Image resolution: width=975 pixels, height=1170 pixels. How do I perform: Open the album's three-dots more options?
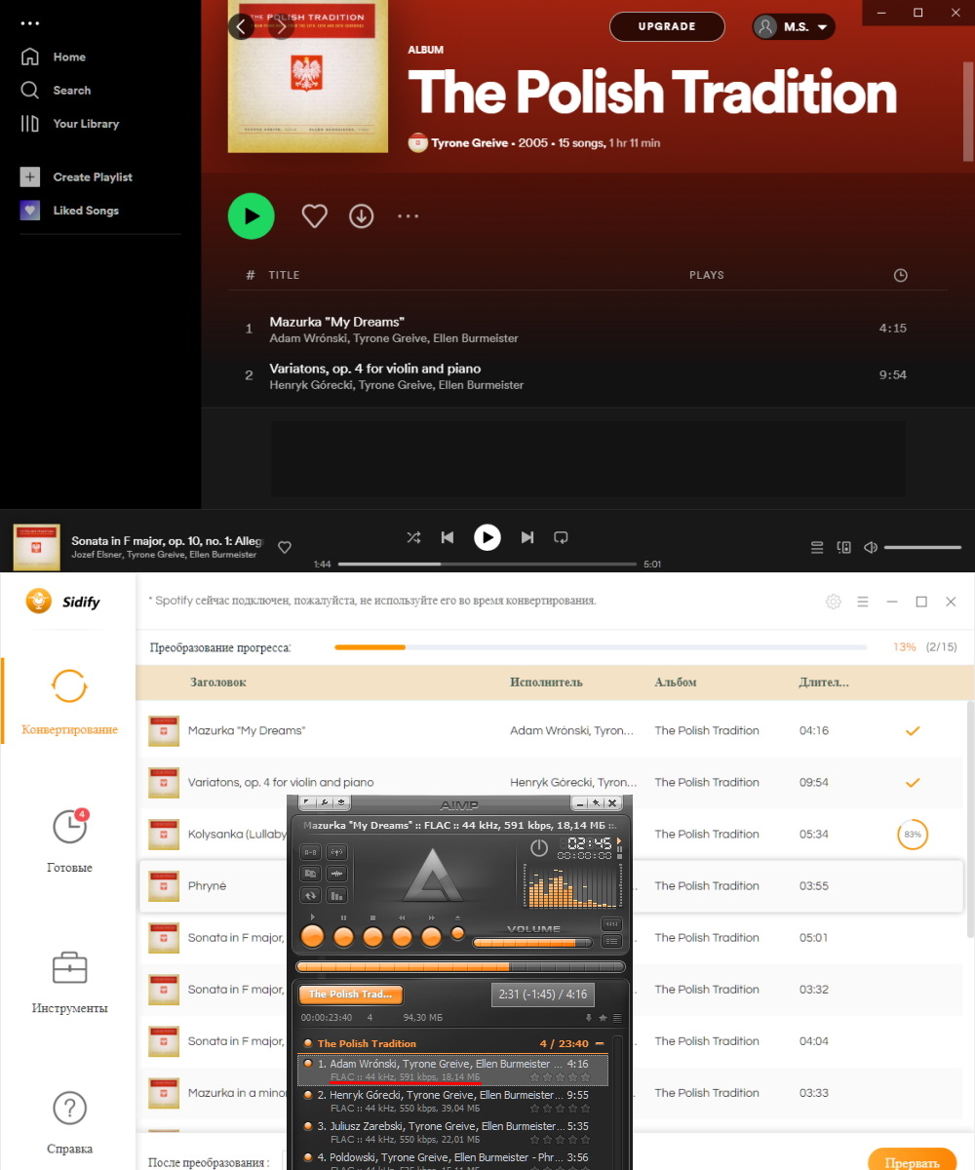pyautogui.click(x=409, y=216)
